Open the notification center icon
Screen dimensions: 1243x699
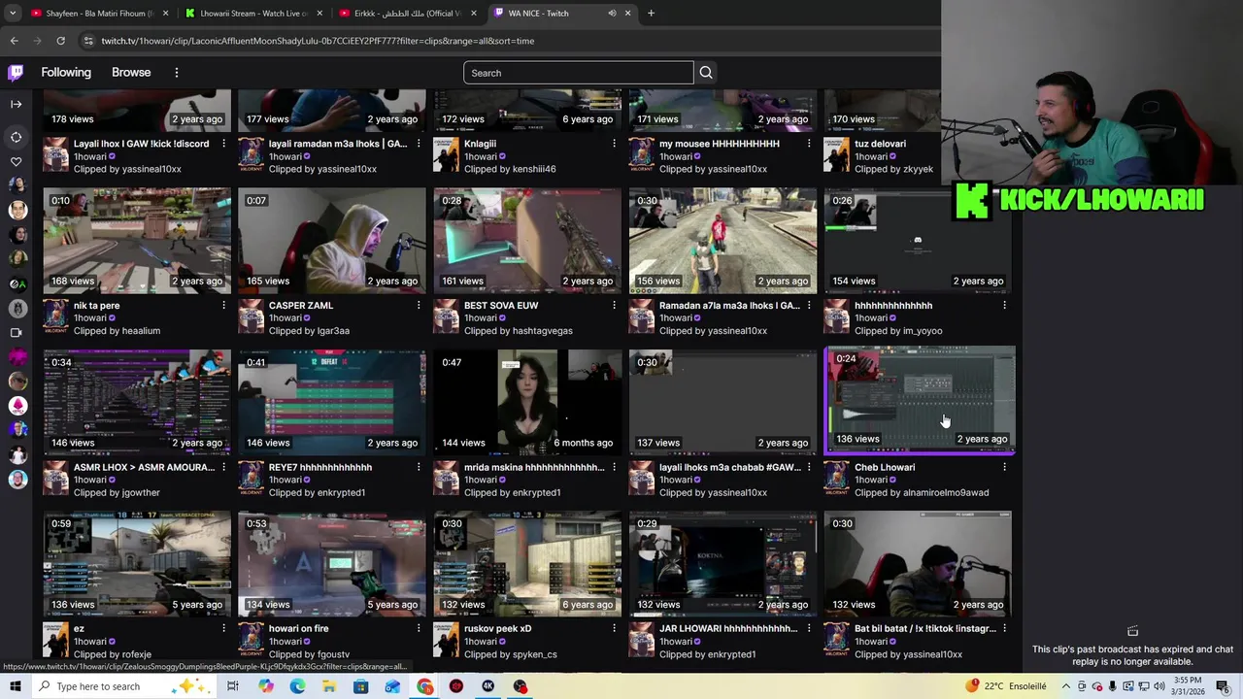tap(1223, 686)
